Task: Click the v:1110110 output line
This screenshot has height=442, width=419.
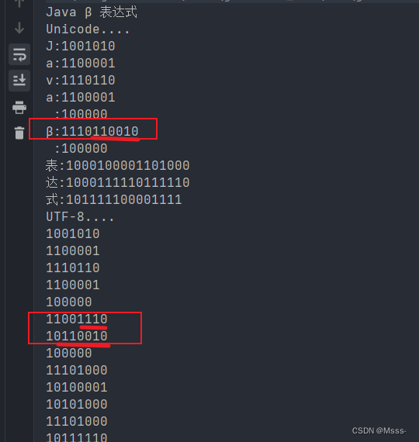Action: (81, 81)
